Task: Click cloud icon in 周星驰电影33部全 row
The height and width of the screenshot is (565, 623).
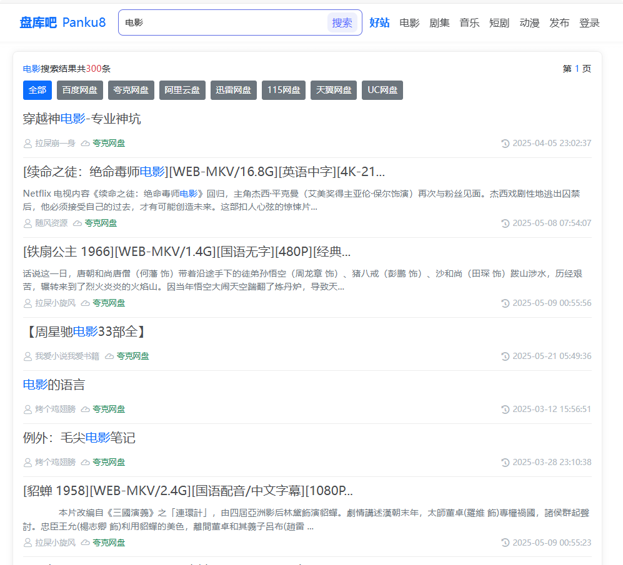Action: [x=109, y=356]
